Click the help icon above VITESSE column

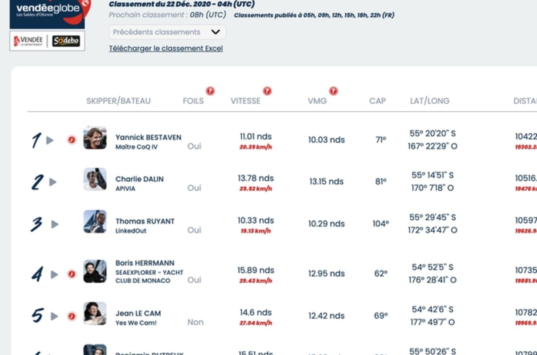pyautogui.click(x=267, y=91)
